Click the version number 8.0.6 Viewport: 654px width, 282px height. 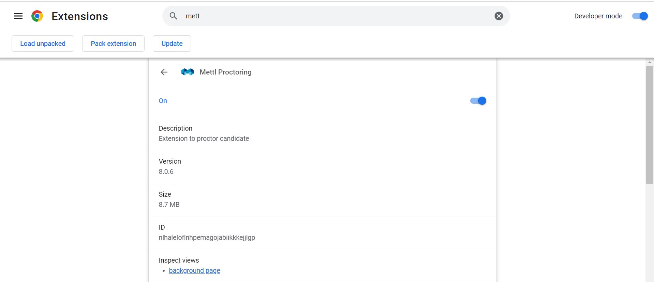166,171
